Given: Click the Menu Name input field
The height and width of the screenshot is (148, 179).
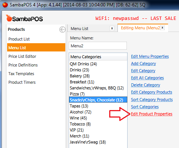Looking at the screenshot, I should (x=98, y=46).
